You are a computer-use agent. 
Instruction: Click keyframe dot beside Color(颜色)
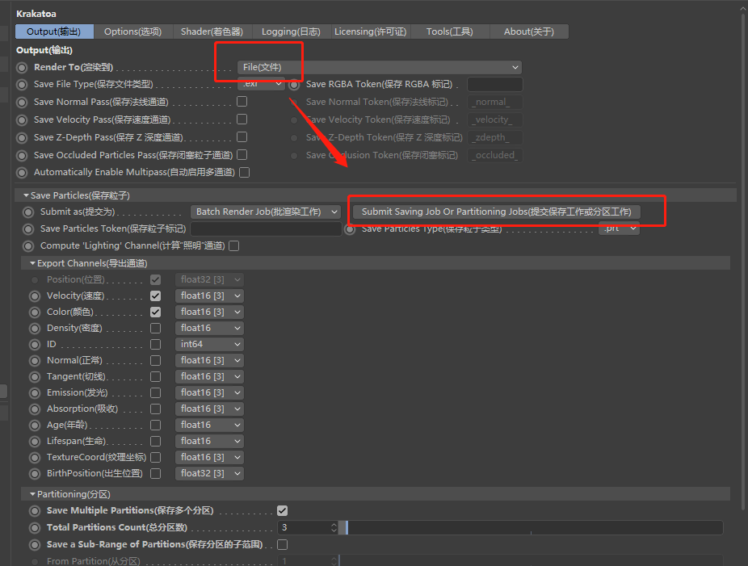[x=35, y=312]
